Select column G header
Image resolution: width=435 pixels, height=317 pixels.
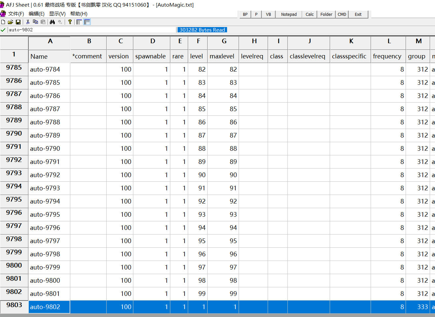point(223,43)
